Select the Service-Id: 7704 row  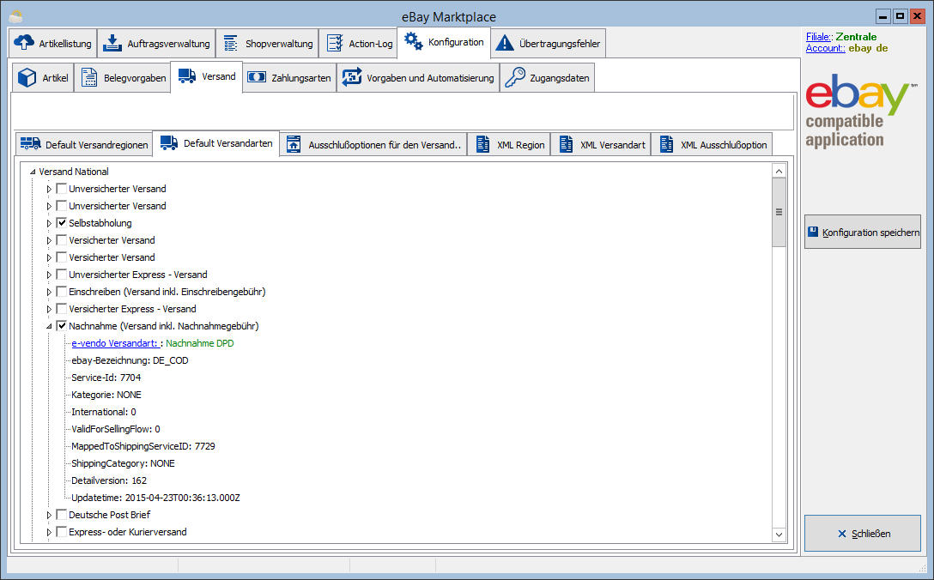[106, 378]
